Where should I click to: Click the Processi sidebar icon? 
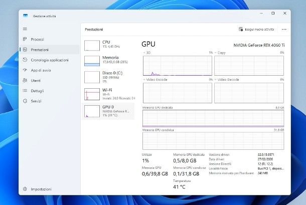pos(25,39)
